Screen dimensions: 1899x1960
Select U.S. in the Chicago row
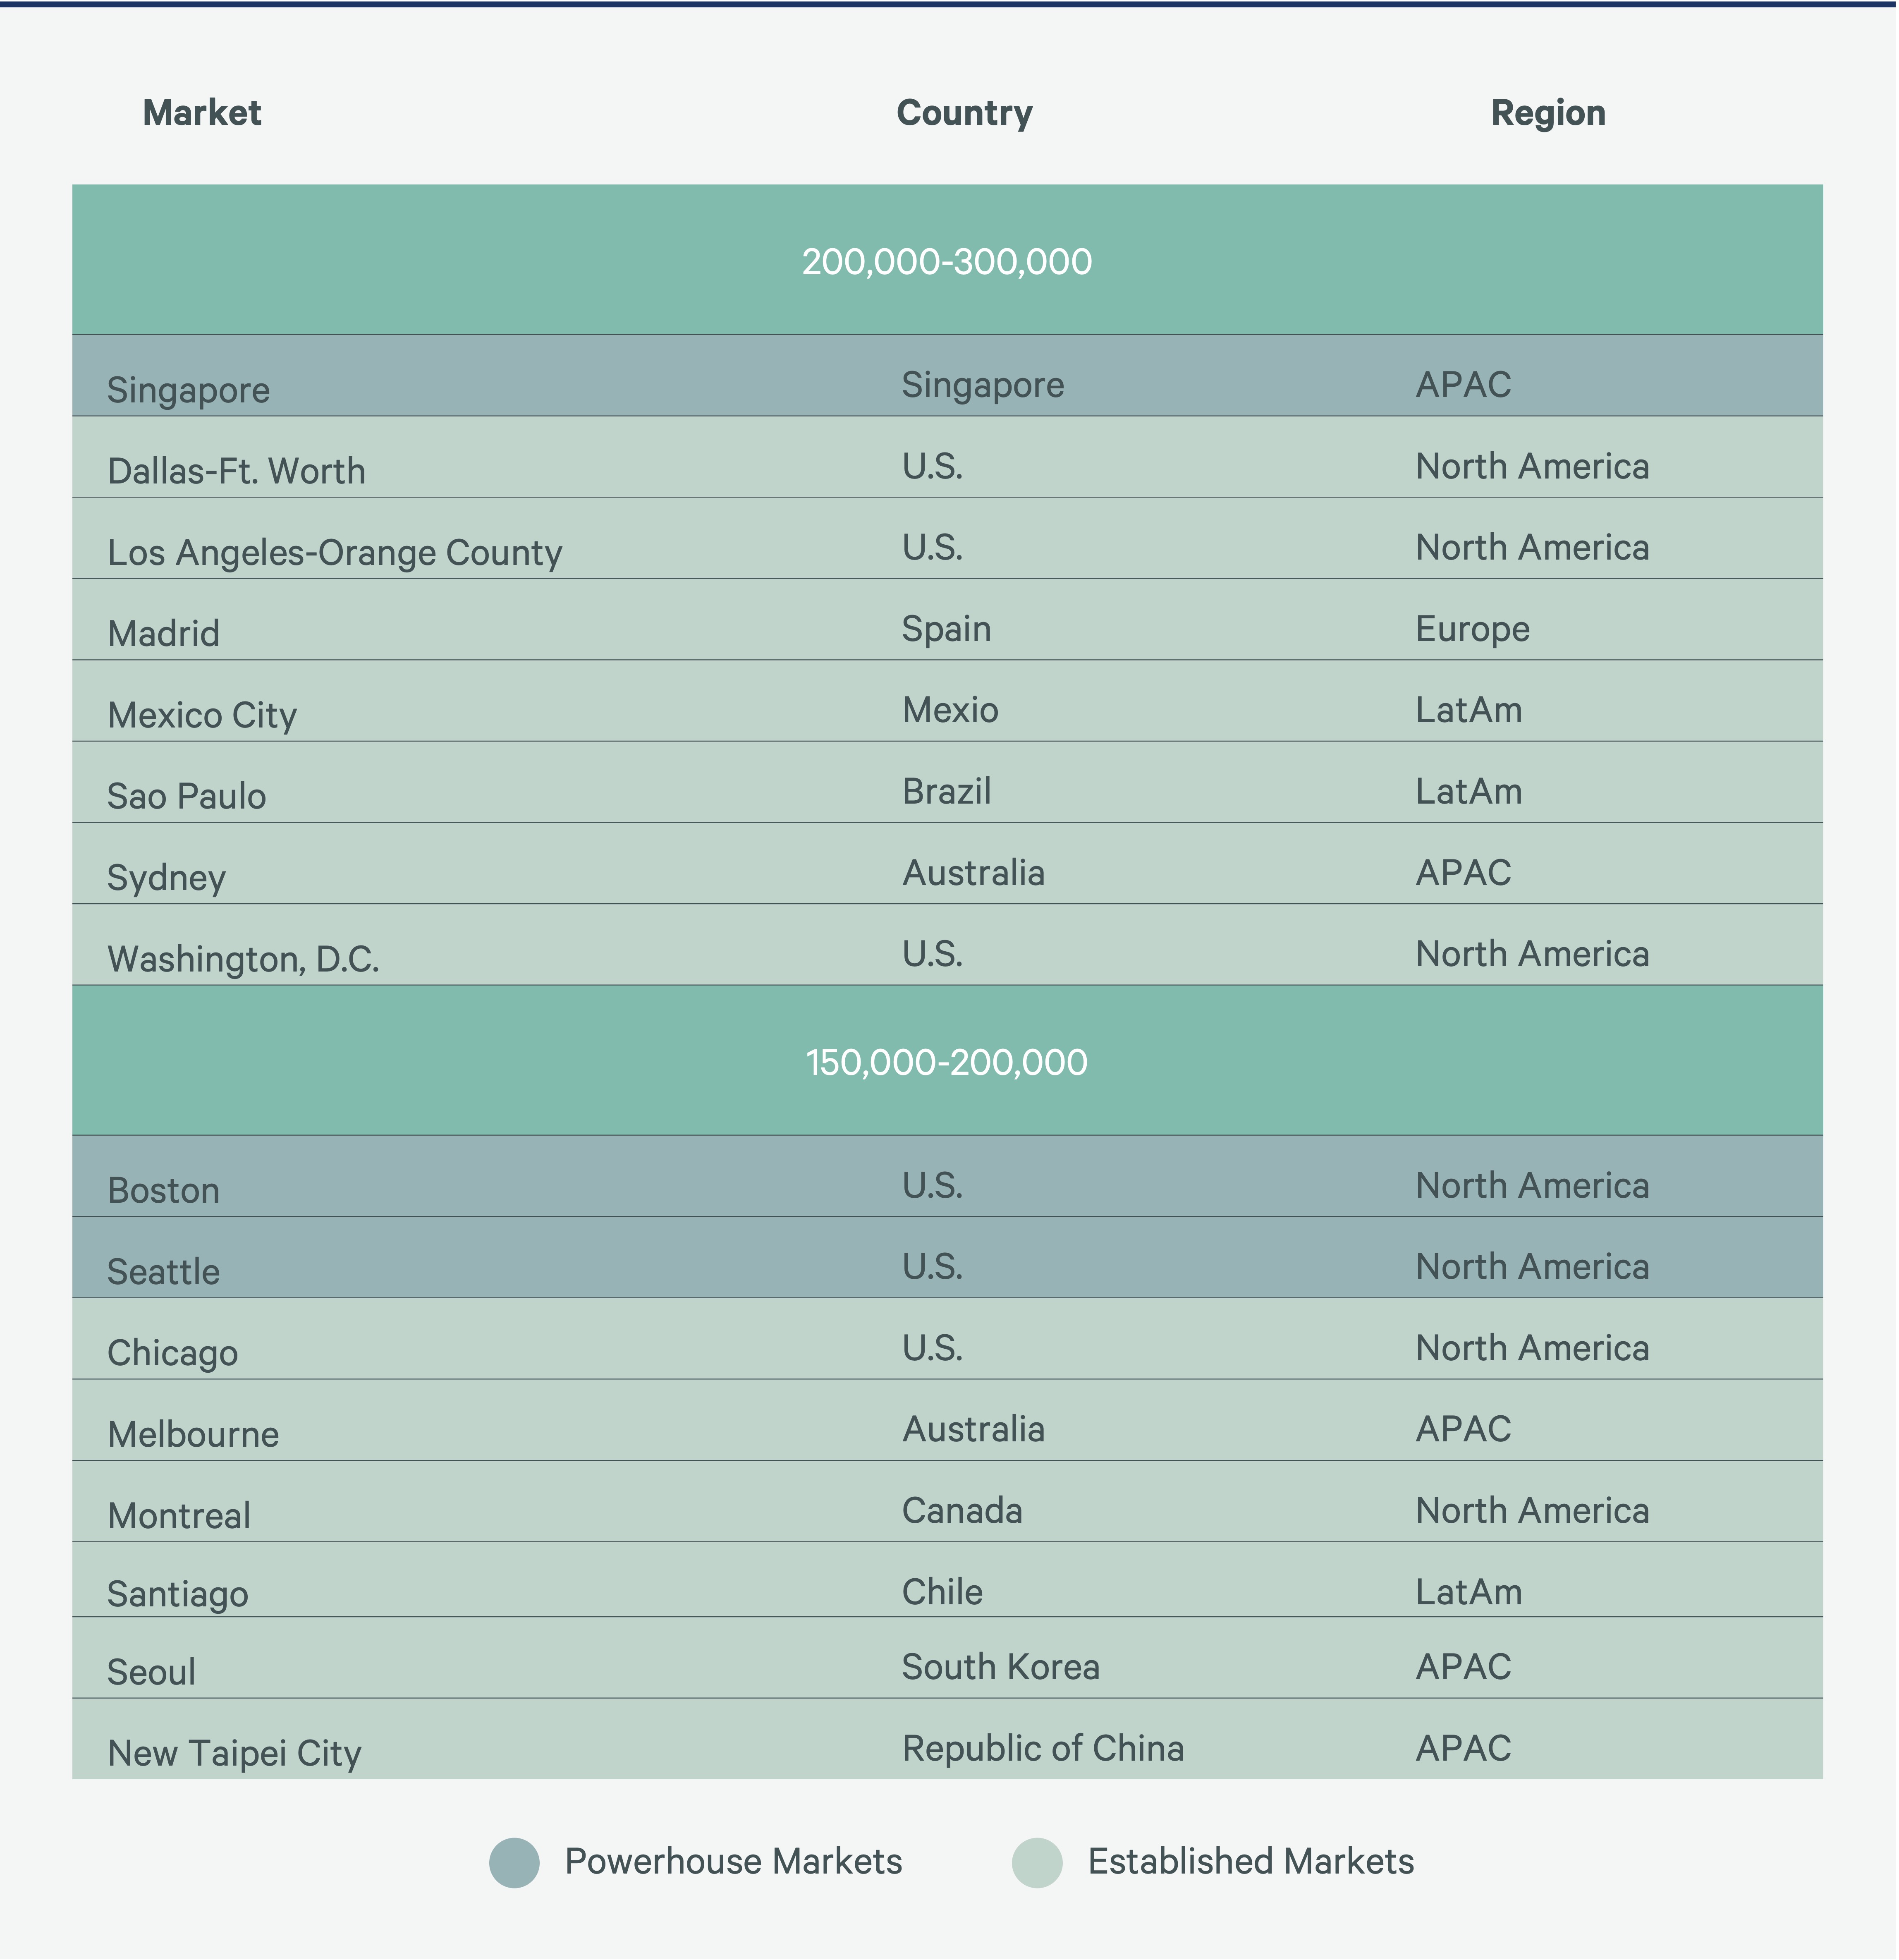coord(933,1348)
